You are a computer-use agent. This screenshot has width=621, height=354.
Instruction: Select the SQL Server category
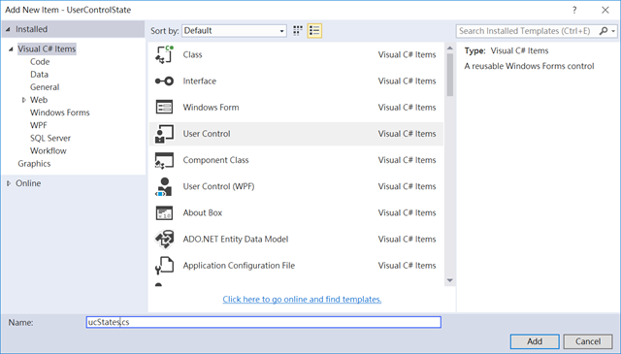pyautogui.click(x=50, y=138)
